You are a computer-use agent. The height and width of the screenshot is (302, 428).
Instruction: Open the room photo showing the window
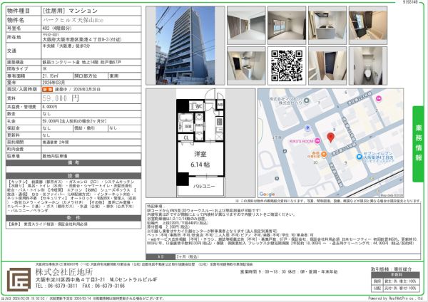pos(287,26)
